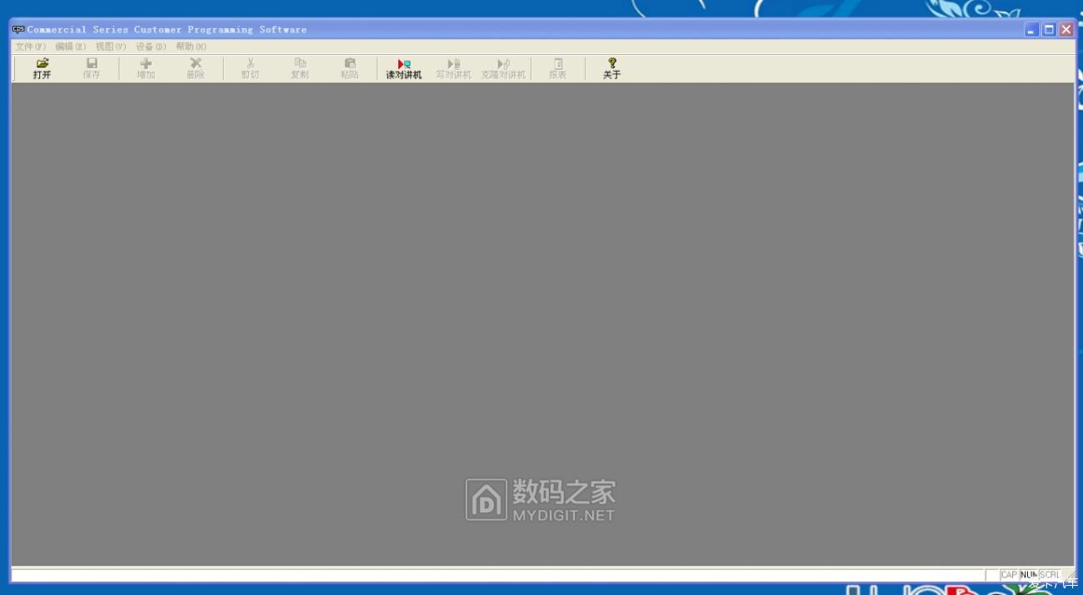Click the 读对讲机 (Read Radio) icon
Image resolution: width=1083 pixels, height=595 pixels.
click(x=403, y=67)
